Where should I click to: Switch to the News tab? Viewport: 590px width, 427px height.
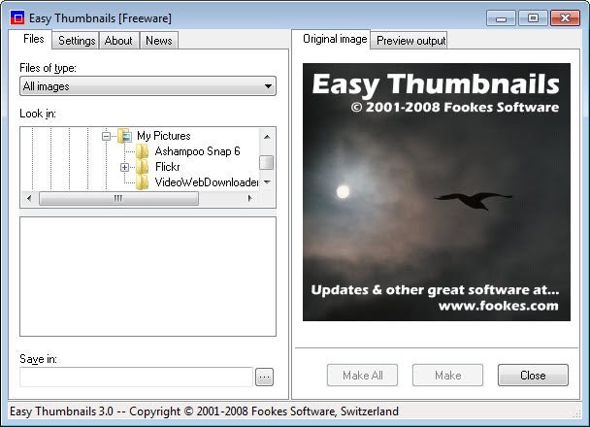159,41
